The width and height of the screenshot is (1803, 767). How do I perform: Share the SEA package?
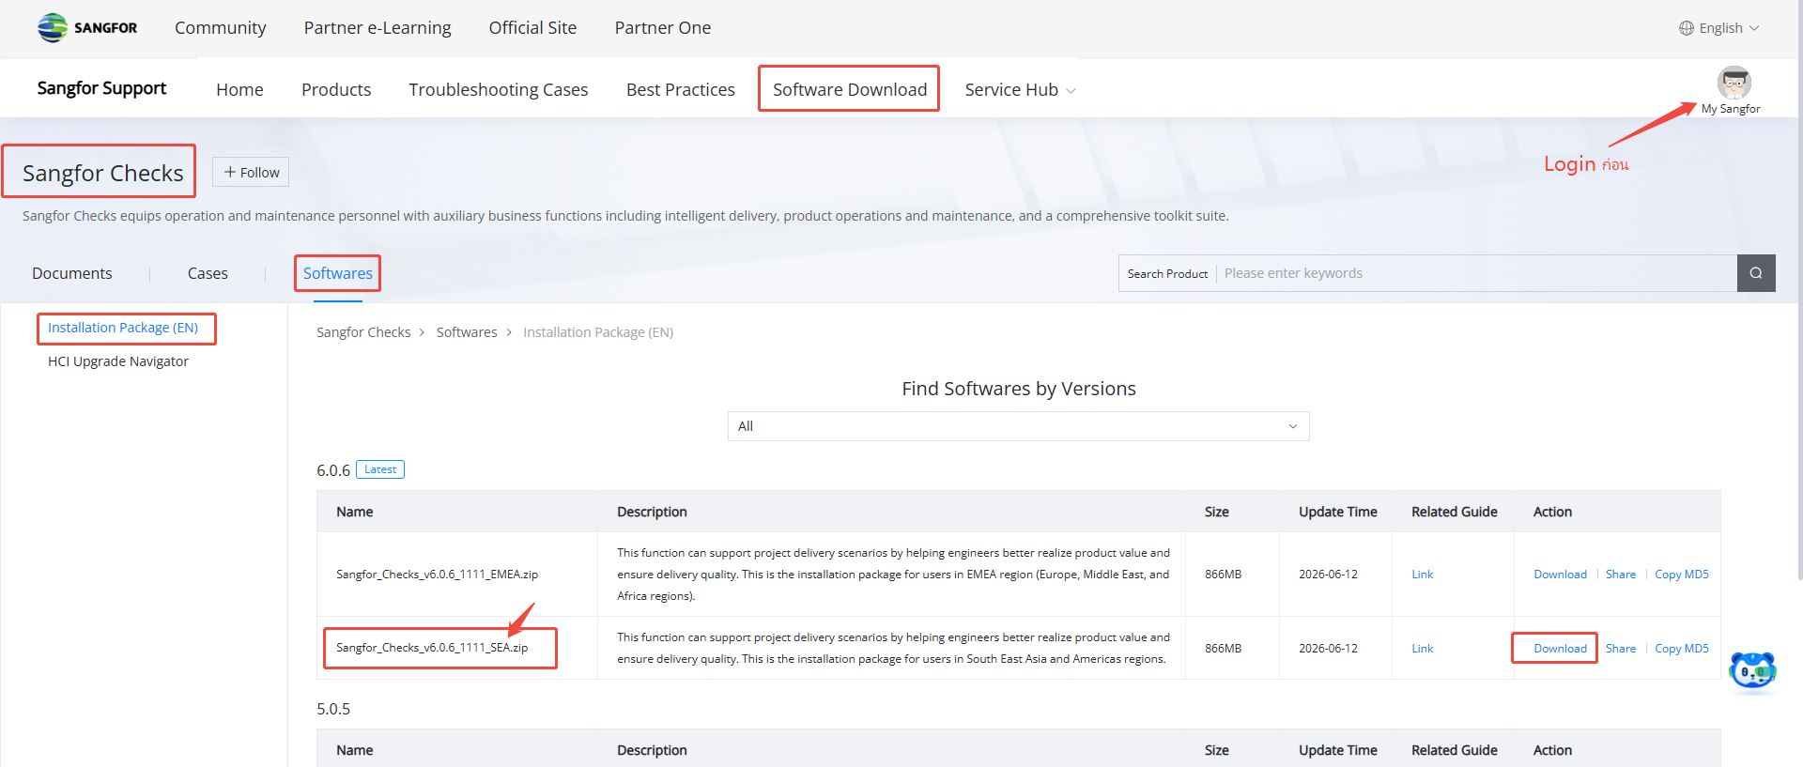1621,649
